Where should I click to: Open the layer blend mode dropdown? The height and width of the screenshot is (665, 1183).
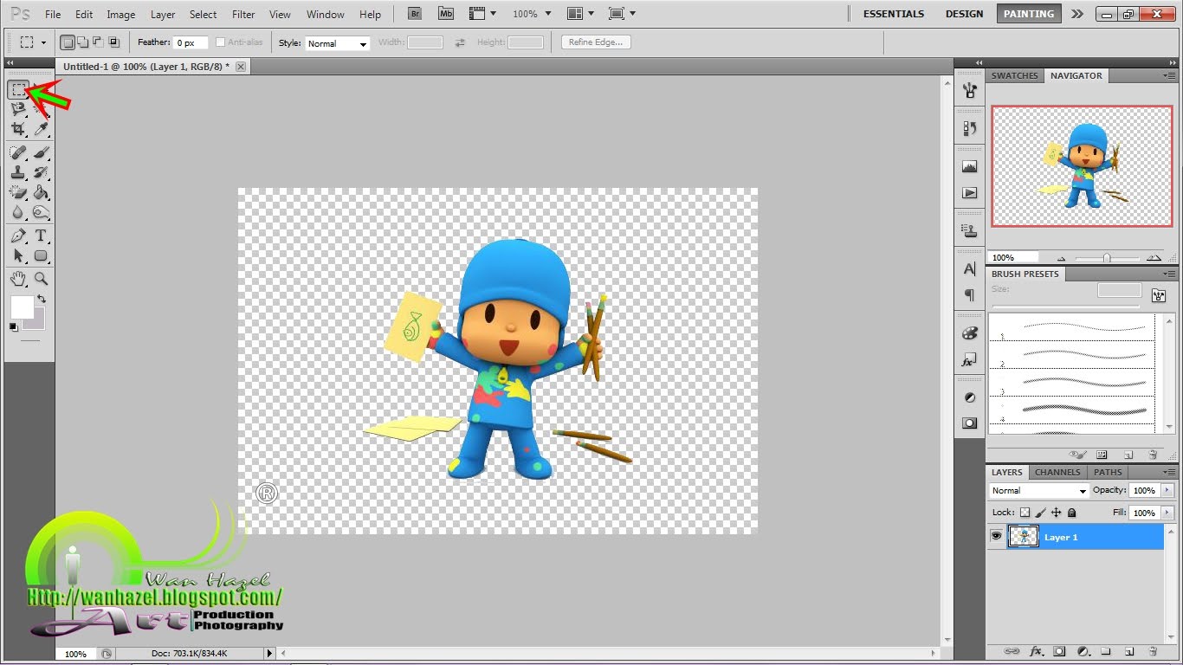1038,491
